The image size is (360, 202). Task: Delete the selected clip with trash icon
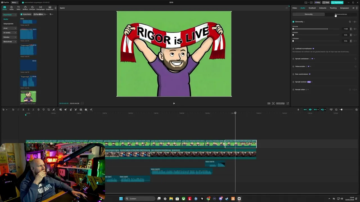(39, 110)
